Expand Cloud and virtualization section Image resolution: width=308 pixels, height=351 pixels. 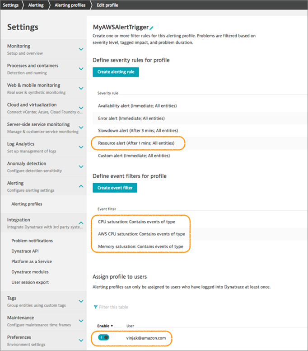coord(81,108)
